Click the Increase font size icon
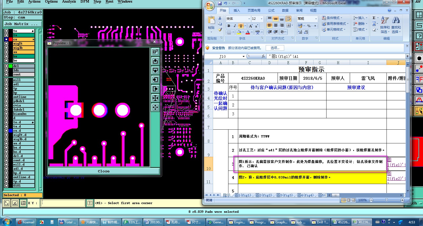Image resolution: width=423 pixels, height=226 pixels. pyautogui.click(x=250, y=26)
